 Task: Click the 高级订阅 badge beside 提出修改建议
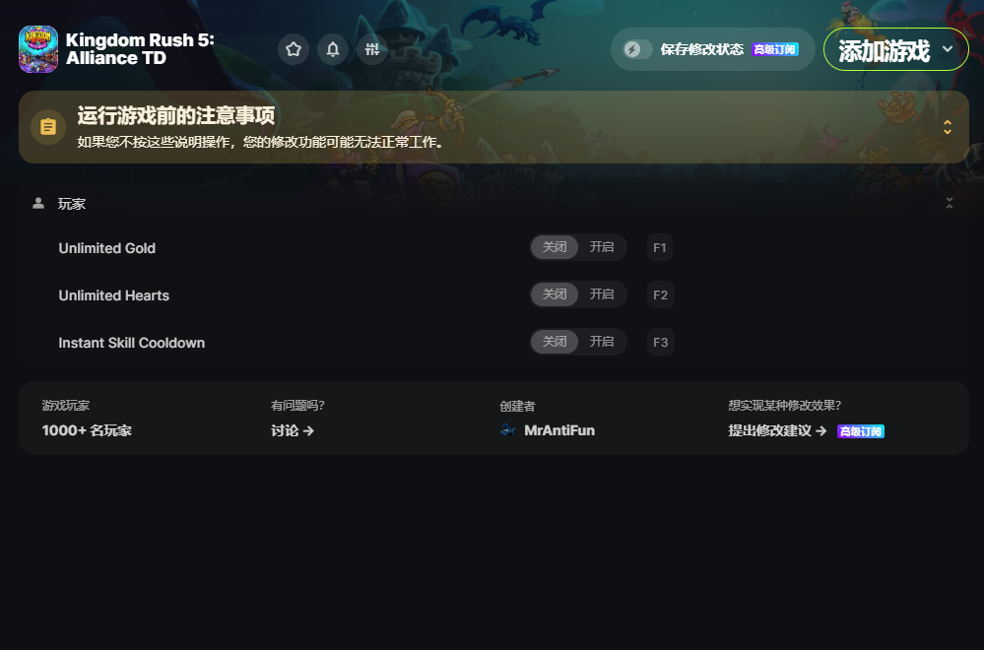pos(860,431)
